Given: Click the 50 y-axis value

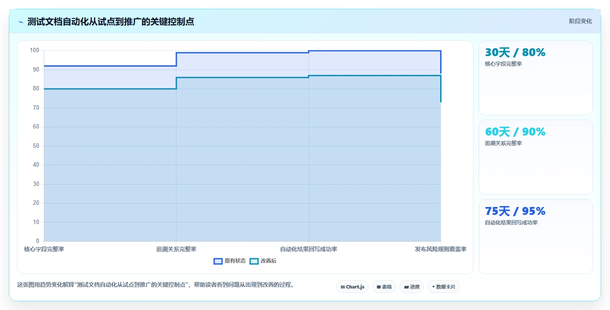Looking at the screenshot, I should (36, 146).
